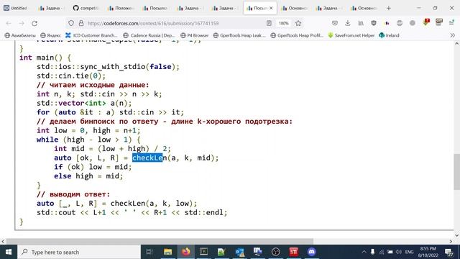460x259 pixels.
Task: Open the downloads panel
Action: 348,23
